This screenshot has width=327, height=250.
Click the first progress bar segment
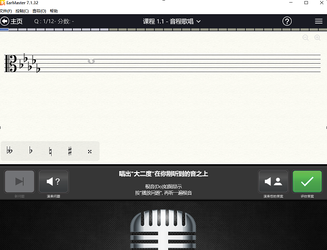click(x=4, y=29)
